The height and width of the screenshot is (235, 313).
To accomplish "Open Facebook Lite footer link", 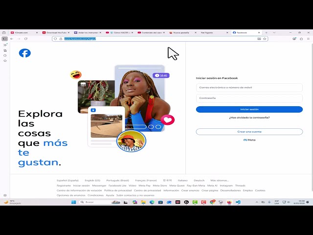I will pos(117,186).
